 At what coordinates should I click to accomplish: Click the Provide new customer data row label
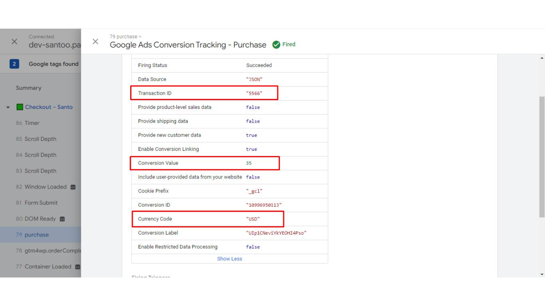click(170, 135)
